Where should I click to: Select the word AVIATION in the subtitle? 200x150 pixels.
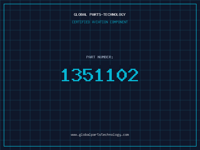point(100,22)
